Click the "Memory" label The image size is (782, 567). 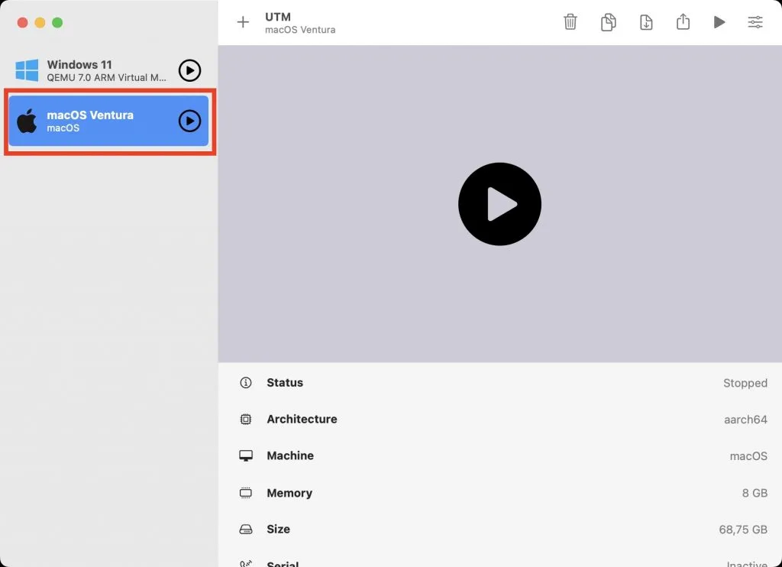coord(289,493)
